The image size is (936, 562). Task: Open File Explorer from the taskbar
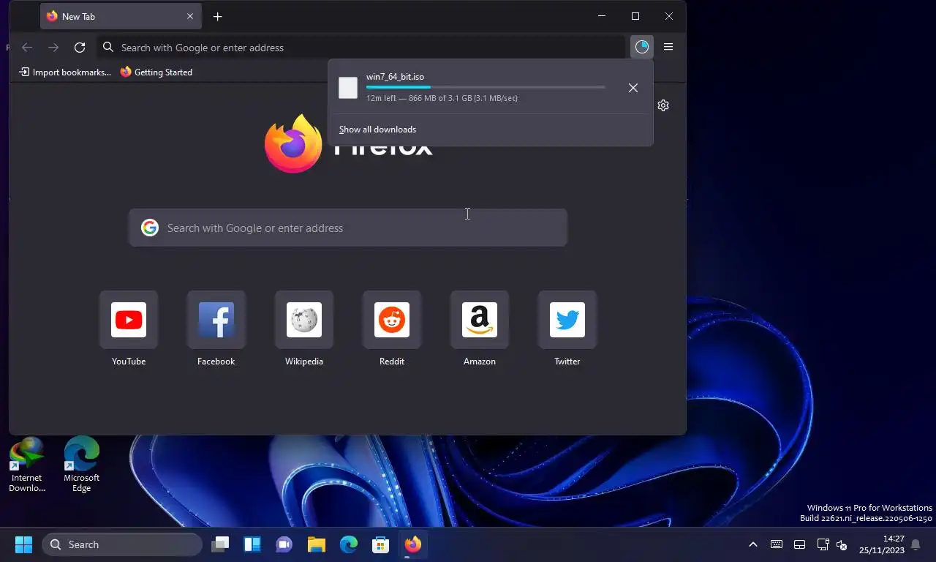click(316, 544)
